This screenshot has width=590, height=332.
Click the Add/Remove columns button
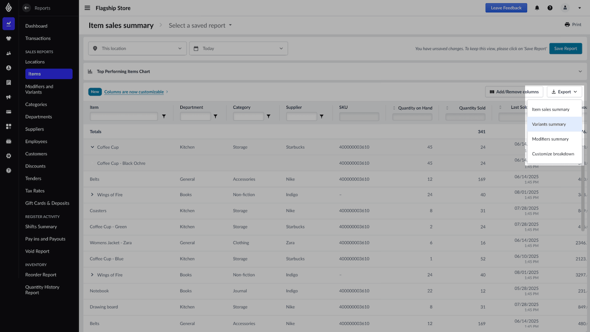click(514, 92)
